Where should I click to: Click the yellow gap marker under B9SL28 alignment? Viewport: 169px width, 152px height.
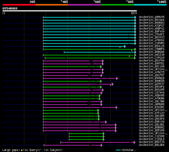(x=120, y=47)
